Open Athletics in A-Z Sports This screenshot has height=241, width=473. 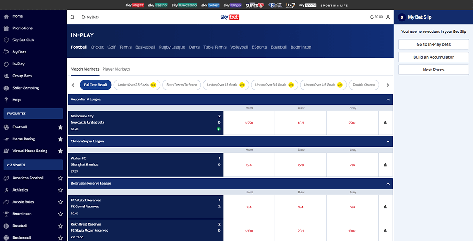[x=20, y=190]
